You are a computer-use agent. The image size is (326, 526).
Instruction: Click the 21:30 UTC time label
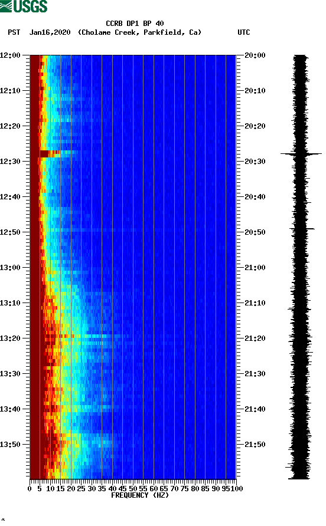[255, 374]
